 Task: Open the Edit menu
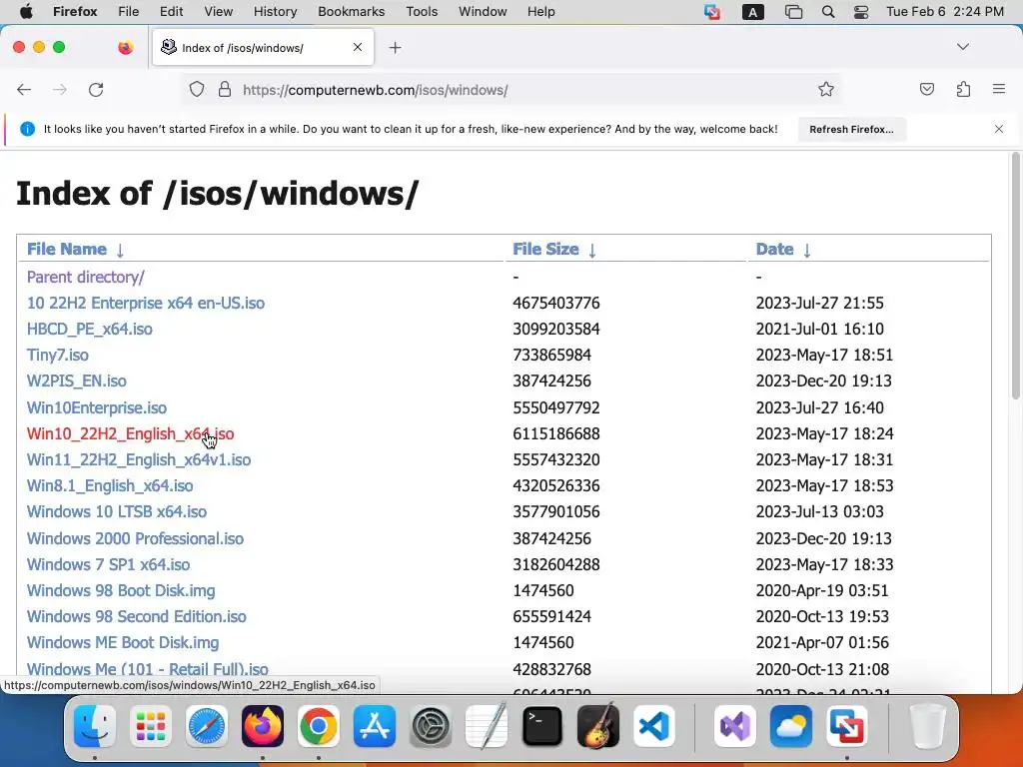pyautogui.click(x=171, y=12)
